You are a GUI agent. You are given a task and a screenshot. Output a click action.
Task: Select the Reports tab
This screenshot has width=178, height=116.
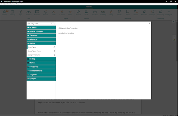[89, 7]
